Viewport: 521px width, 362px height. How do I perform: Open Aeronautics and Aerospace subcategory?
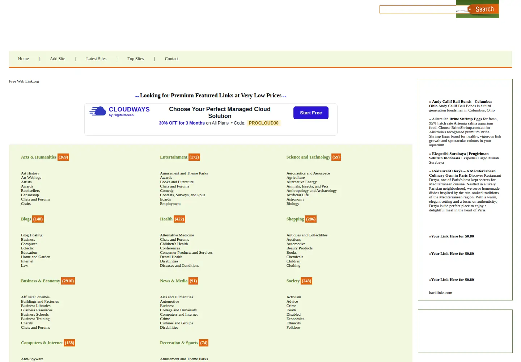[308, 173]
